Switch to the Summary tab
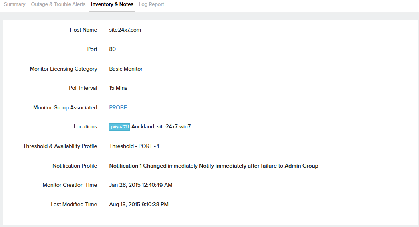The width and height of the screenshot is (419, 227). [x=14, y=4]
